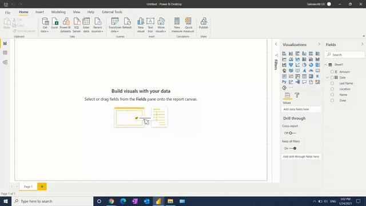
Task: Switch to the View ribbon tab
Action: [x=76, y=12]
